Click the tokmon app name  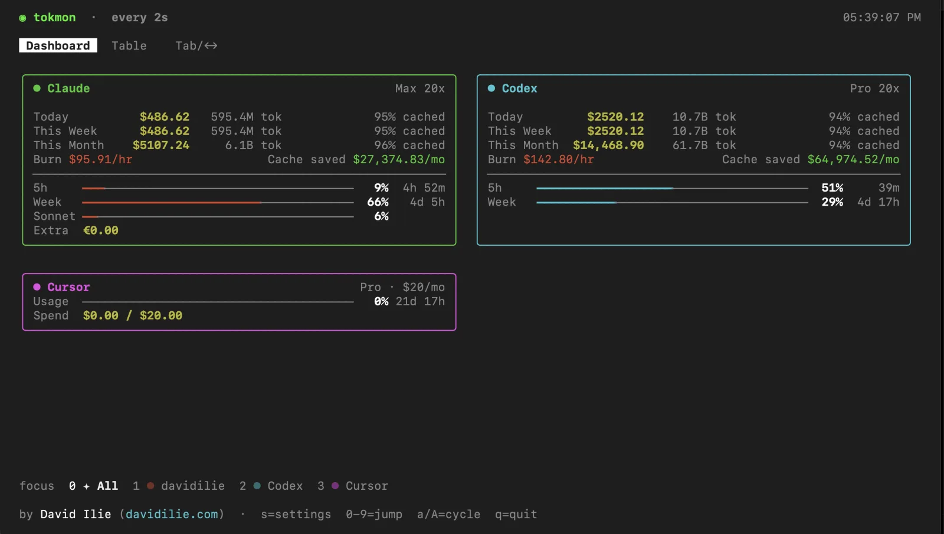(x=54, y=18)
